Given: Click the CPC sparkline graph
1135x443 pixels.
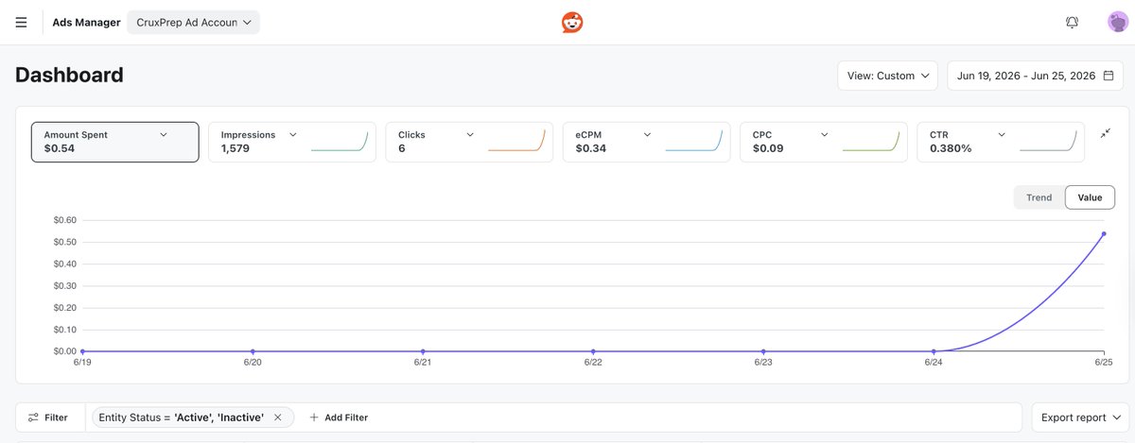Looking at the screenshot, I should coord(870,141).
